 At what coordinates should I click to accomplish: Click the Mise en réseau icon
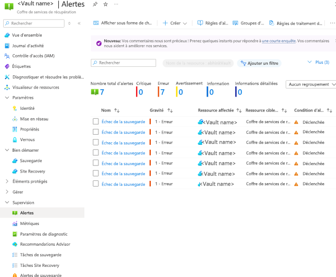pos(15,119)
